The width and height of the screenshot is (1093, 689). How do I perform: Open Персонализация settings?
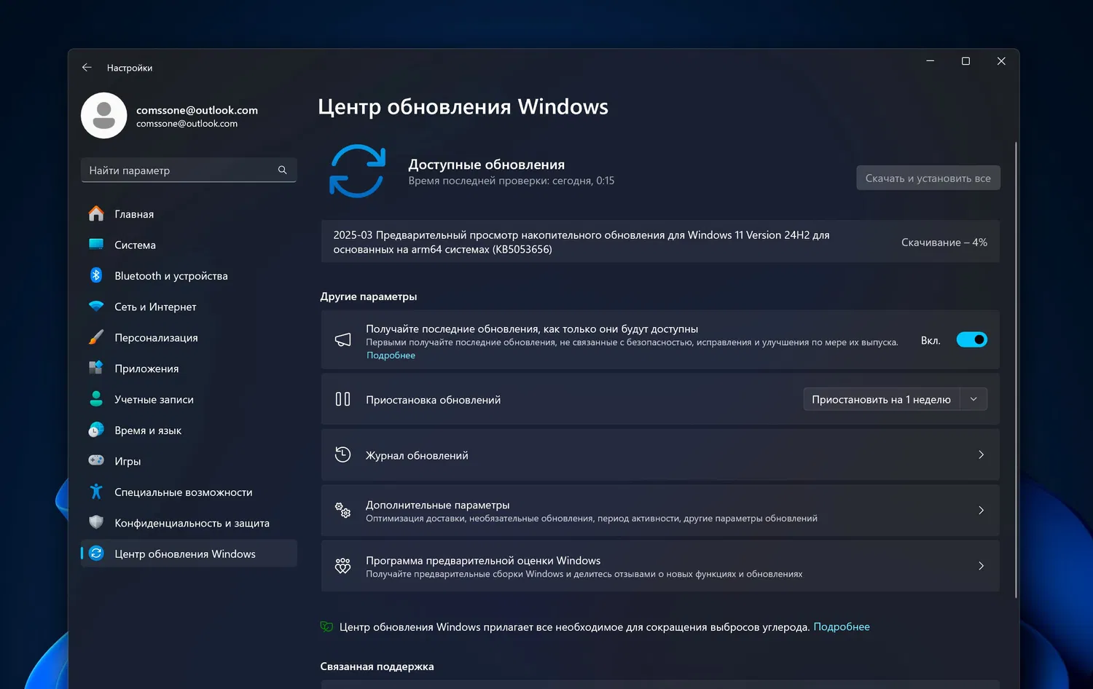pyautogui.click(x=189, y=337)
